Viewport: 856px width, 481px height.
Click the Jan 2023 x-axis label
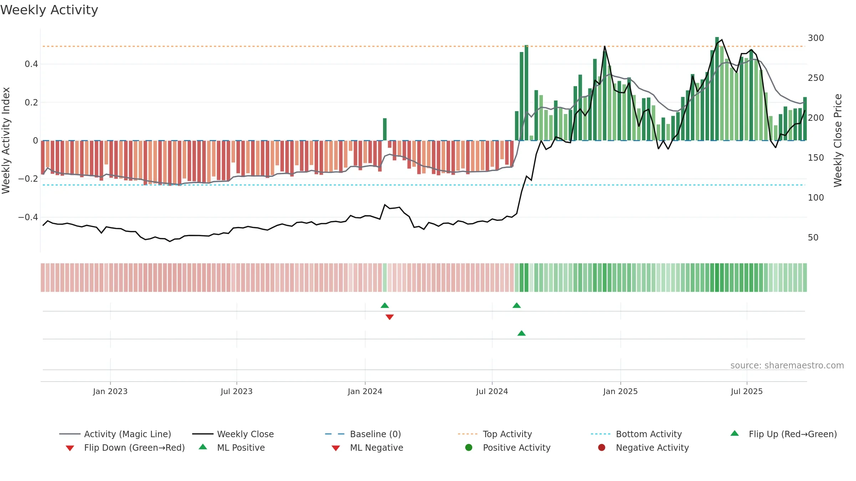click(110, 392)
